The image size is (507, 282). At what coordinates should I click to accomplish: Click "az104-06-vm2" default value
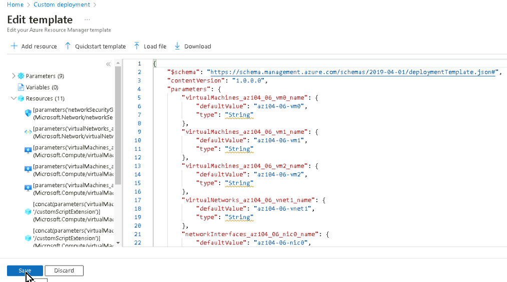pyautogui.click(x=279, y=174)
